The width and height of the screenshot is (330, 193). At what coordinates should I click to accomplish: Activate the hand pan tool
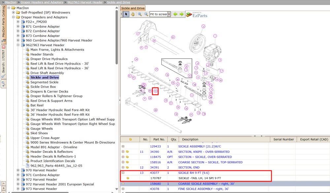[133, 14]
